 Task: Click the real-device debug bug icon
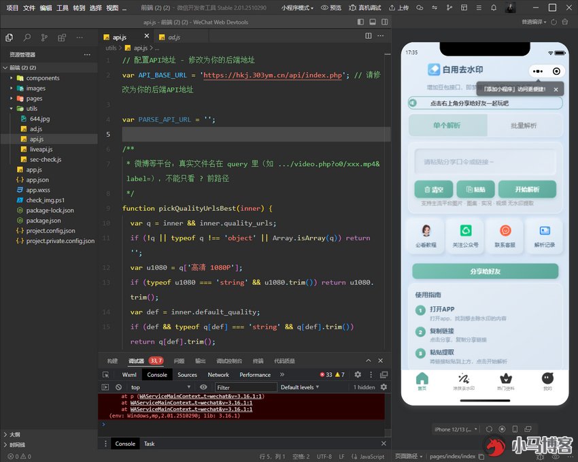click(352, 7)
